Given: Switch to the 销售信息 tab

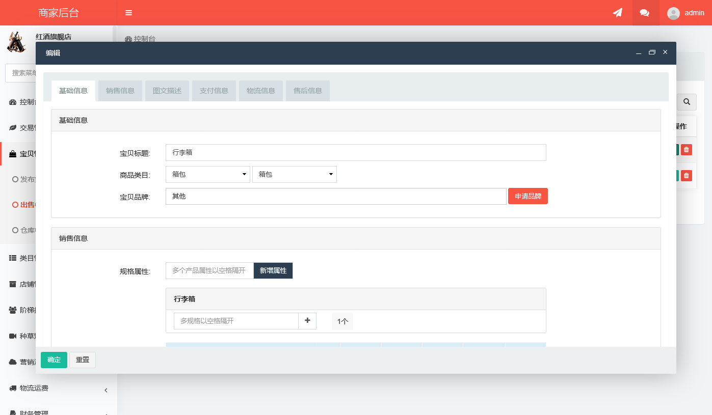Looking at the screenshot, I should tap(120, 91).
